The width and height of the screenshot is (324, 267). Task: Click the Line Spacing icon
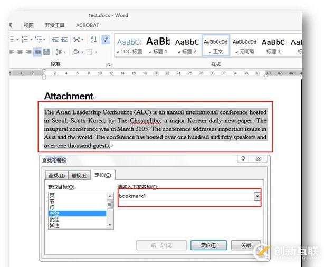59,52
